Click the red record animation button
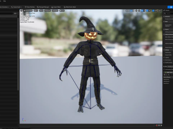The image size is (173, 129). click(157, 125)
